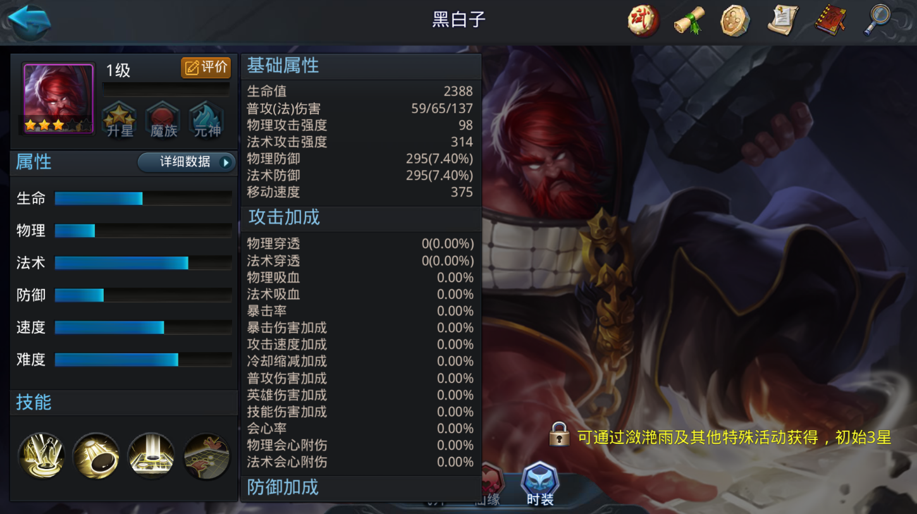Select the 升星 star upgrade badge
The height and width of the screenshot is (514, 917).
(x=120, y=119)
